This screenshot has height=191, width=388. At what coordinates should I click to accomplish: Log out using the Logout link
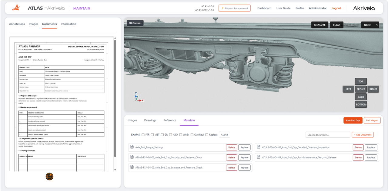tap(336, 8)
